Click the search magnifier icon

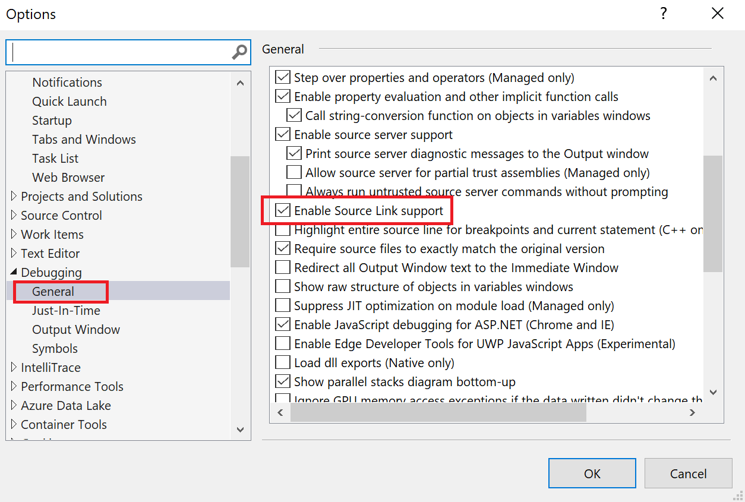pyautogui.click(x=239, y=52)
